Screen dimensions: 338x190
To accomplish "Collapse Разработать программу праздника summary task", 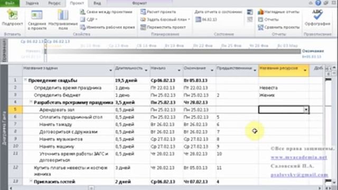I will 31,102.
